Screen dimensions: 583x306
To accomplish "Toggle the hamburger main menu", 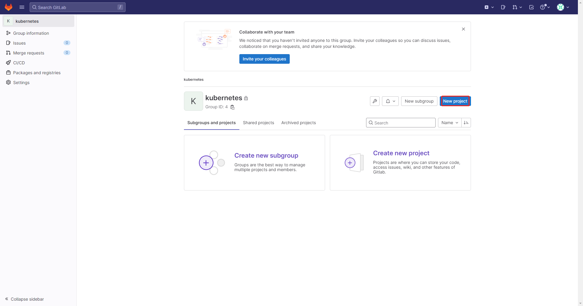I will coord(22,7).
